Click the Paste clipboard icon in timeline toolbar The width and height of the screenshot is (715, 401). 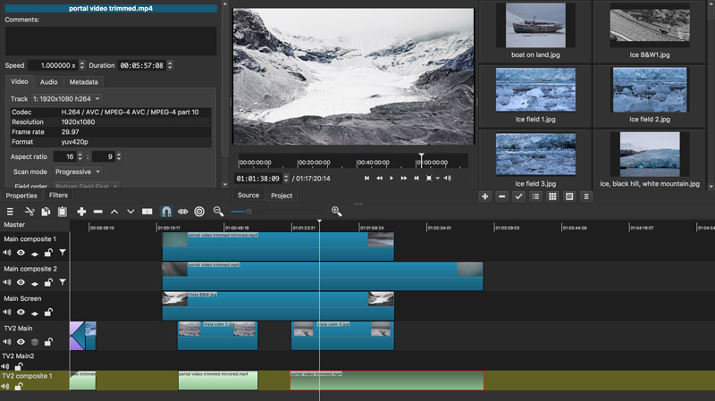point(63,212)
